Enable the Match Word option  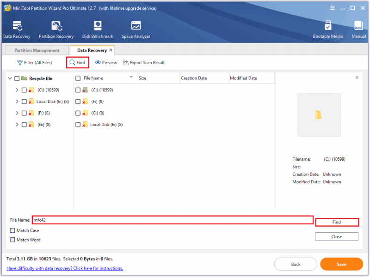coord(12,240)
